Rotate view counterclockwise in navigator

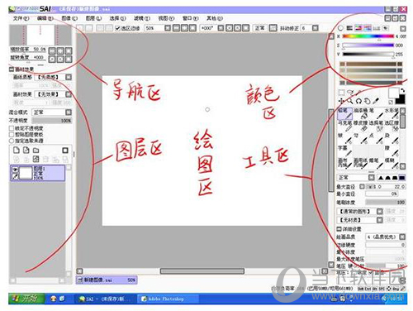(x=52, y=59)
